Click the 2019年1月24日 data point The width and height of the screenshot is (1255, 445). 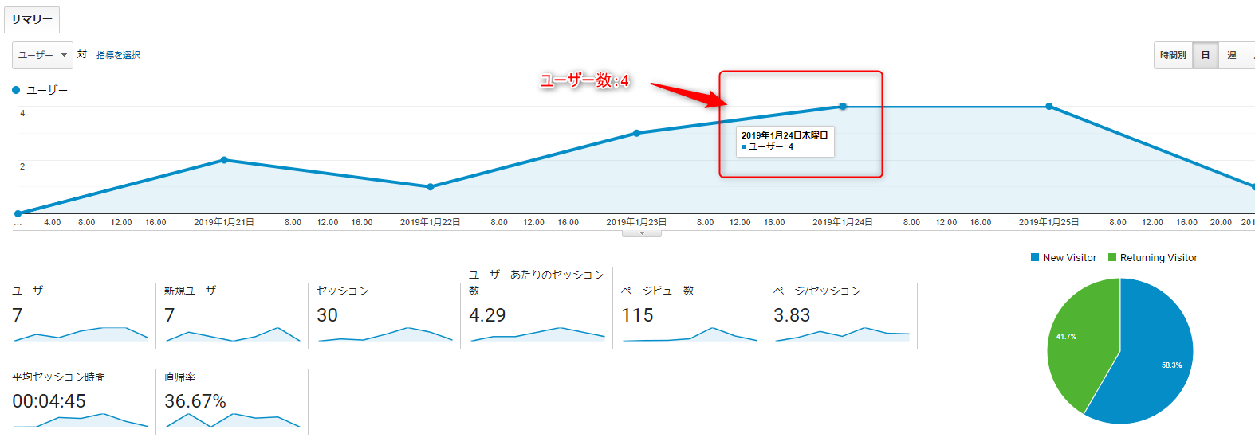click(843, 106)
